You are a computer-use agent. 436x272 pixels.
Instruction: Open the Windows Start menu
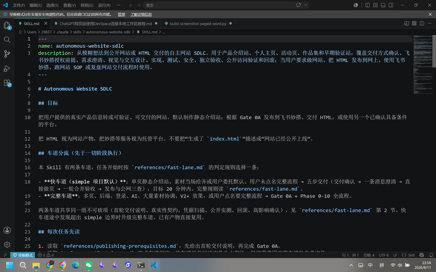(9, 265)
